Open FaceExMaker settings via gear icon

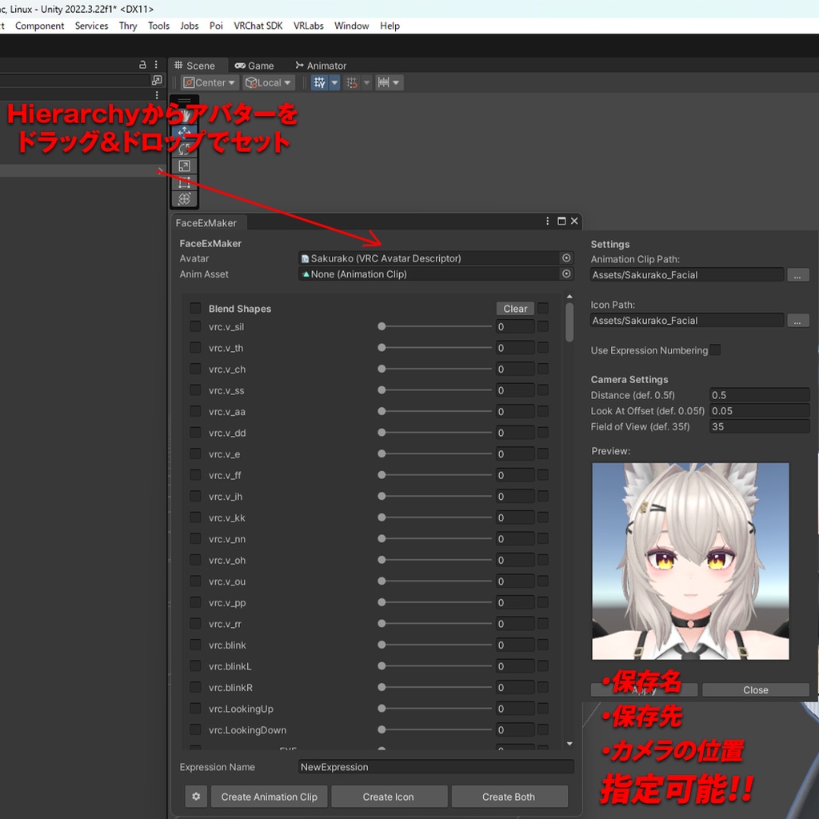(x=195, y=796)
